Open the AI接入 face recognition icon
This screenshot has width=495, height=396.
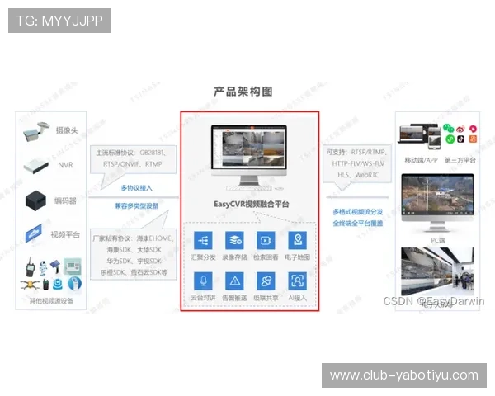(x=297, y=280)
